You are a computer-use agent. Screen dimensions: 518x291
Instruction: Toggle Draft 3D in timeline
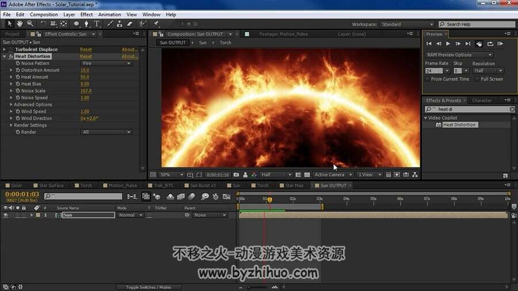click(x=157, y=196)
